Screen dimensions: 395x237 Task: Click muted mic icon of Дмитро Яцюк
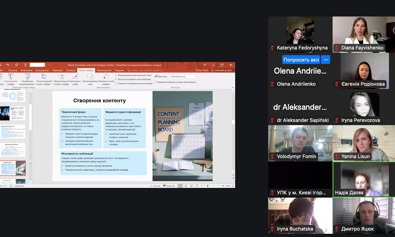coord(337,229)
